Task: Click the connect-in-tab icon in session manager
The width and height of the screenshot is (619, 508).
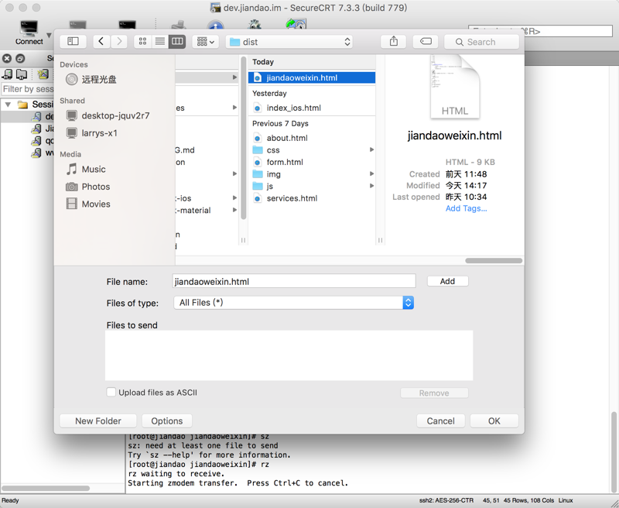Action: tap(22, 74)
